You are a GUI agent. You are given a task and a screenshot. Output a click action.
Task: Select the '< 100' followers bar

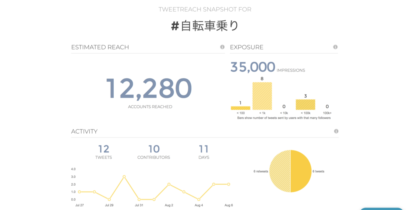(x=241, y=108)
